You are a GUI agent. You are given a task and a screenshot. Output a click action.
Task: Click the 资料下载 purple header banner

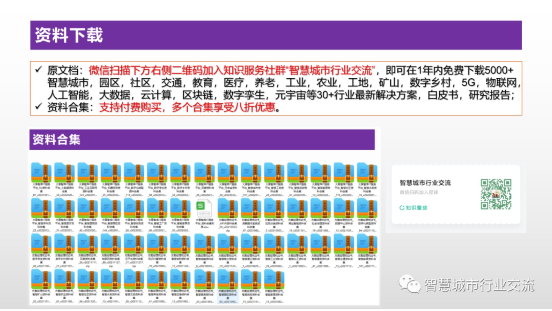276,35
